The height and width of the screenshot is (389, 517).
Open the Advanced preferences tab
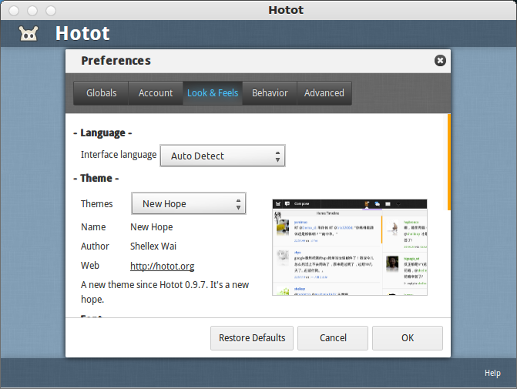pyautogui.click(x=324, y=93)
